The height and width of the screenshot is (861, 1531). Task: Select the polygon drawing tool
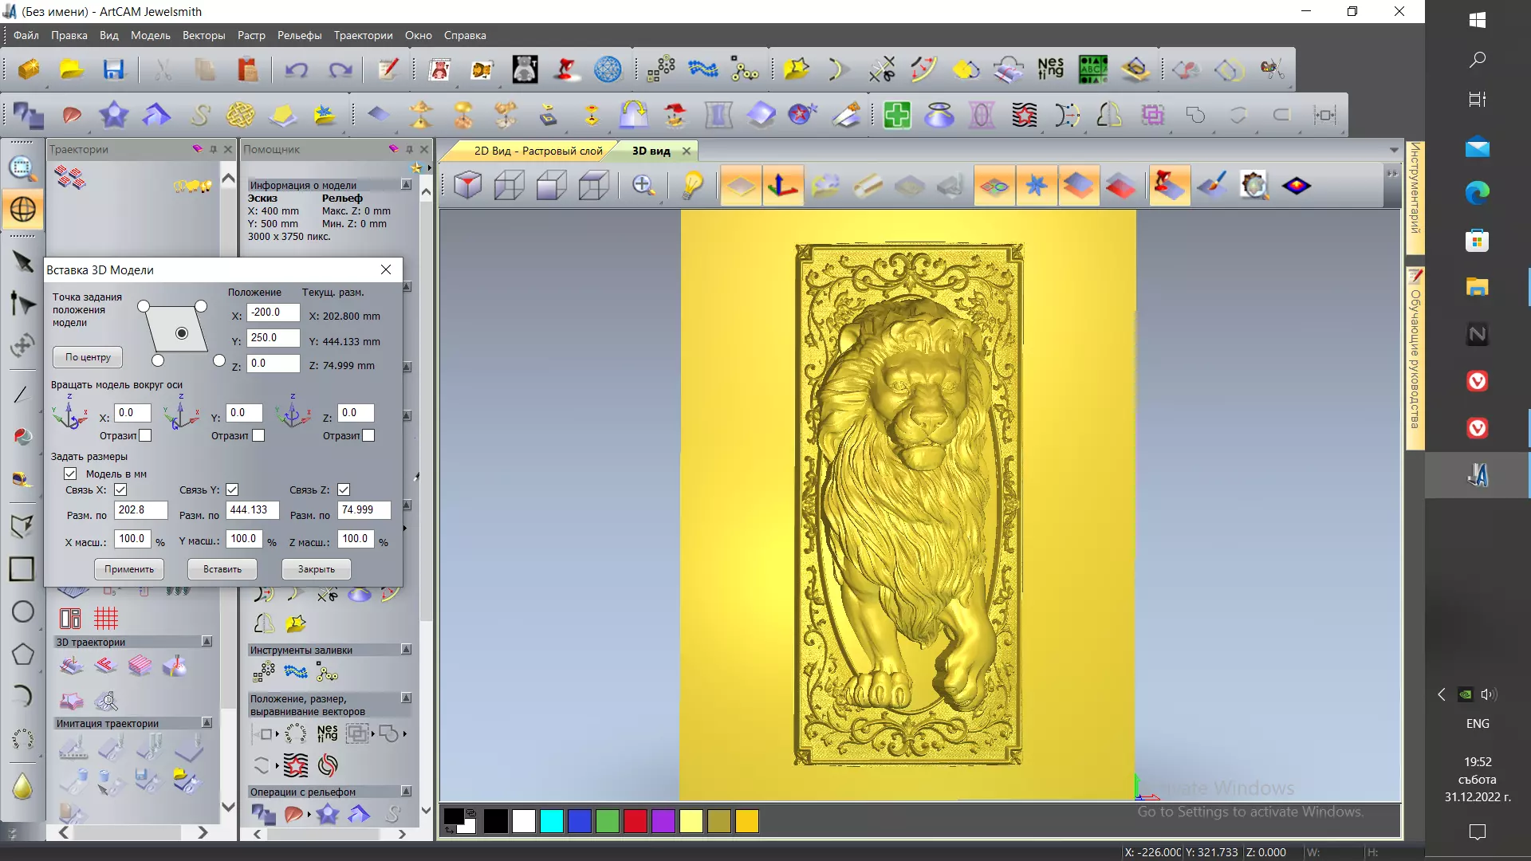tap(22, 654)
